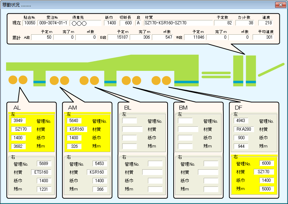Click the 材質 field showing SZ170-KSR160-SZ170
Screen dimensions: 288x204
coord(178,23)
